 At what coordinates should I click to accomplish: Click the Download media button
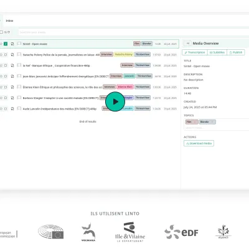[x=199, y=143]
